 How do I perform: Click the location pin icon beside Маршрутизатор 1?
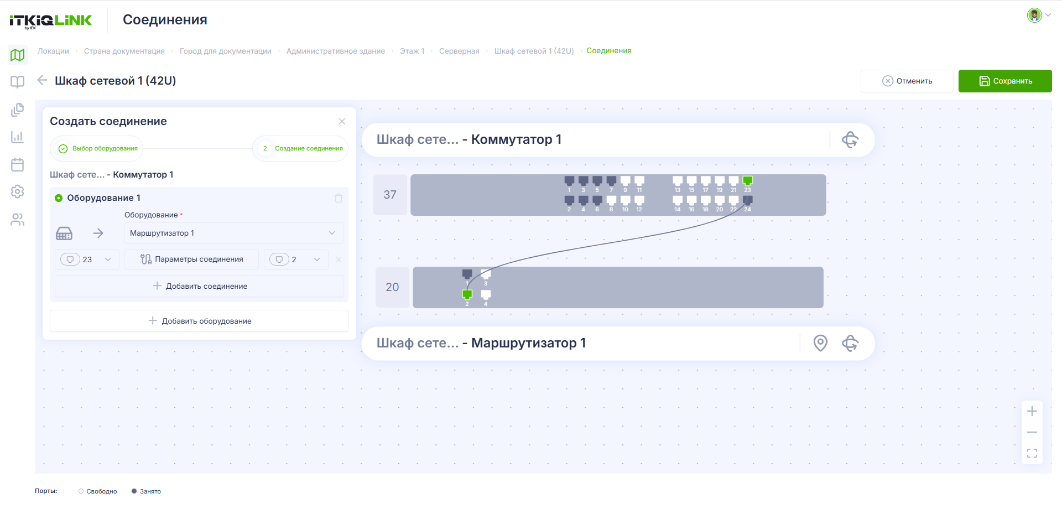coord(820,343)
